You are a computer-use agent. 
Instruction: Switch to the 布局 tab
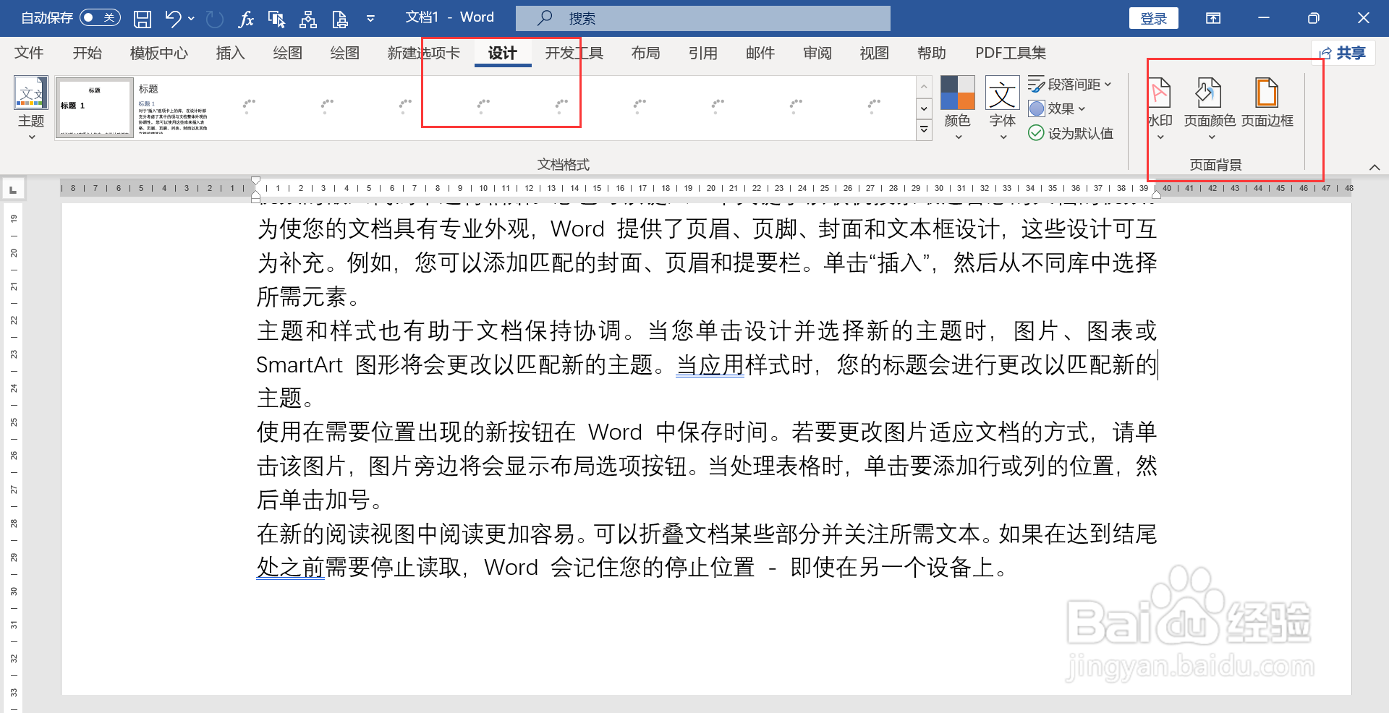click(x=645, y=53)
